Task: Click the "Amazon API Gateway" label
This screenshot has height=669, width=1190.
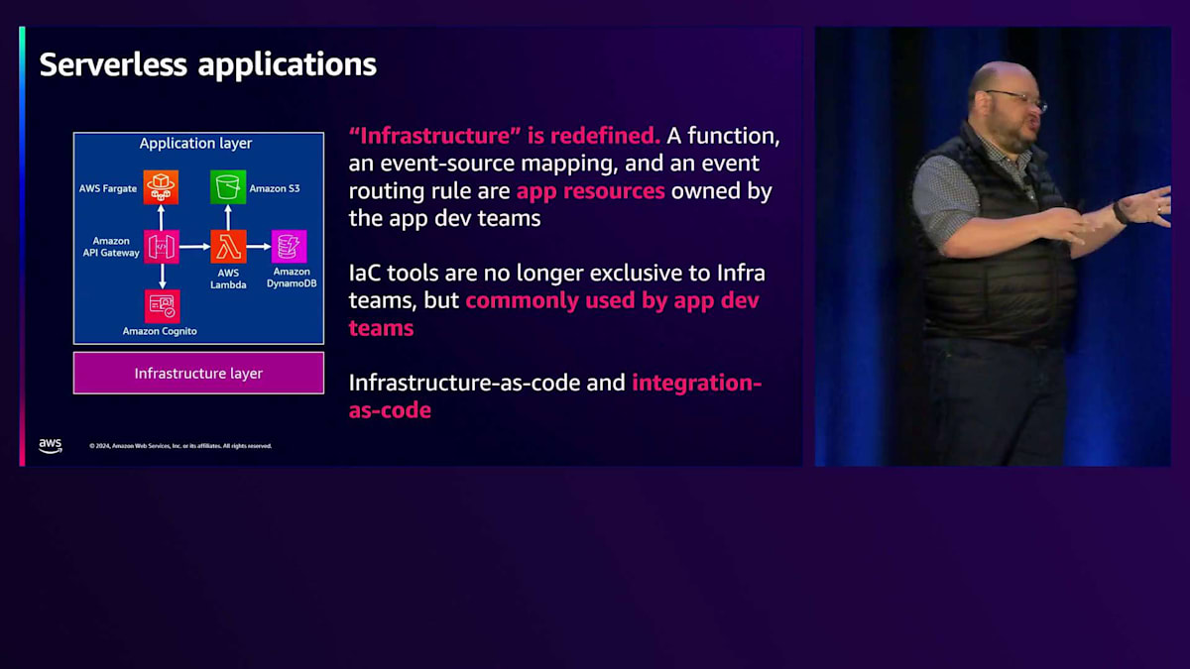Action: [111, 247]
